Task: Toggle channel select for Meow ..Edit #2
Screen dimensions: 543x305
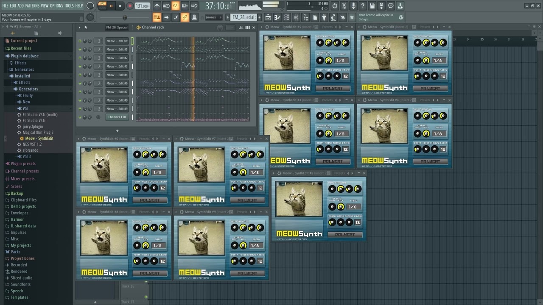Action: tap(132, 58)
